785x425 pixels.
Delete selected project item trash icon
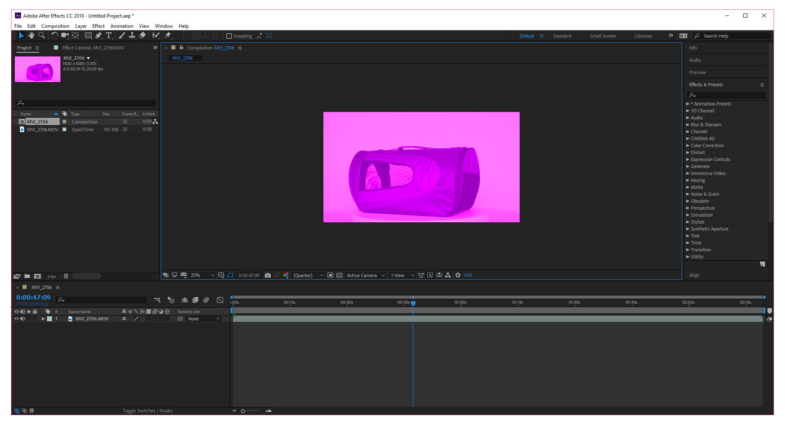[66, 276]
